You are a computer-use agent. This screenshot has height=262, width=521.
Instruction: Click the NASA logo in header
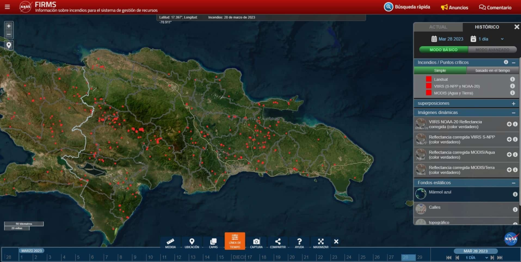coord(25,7)
